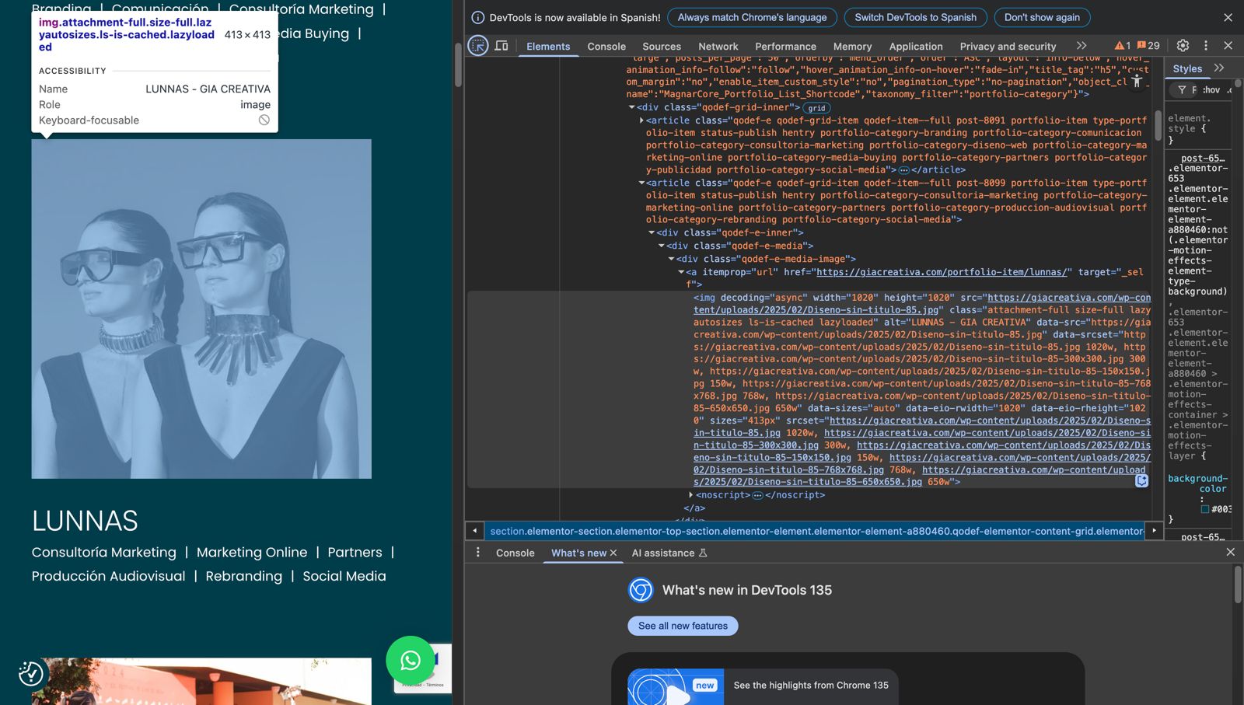Screen dimensions: 1244x705
Task: Click the accessibility figure icon in DevTools
Action: pos(1137,81)
